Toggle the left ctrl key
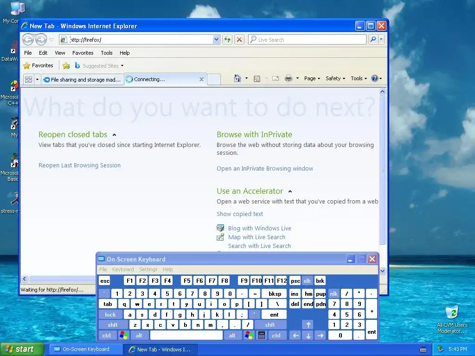Screen dimensions: 475x356 [x=106, y=336]
